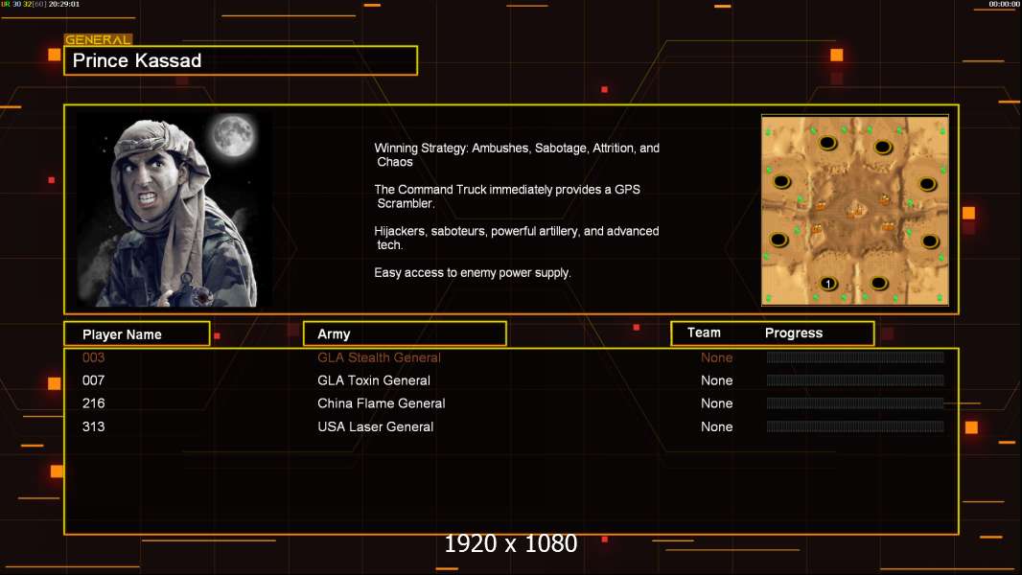Select start position 1 on the minimap
1022x575 pixels.
point(827,284)
